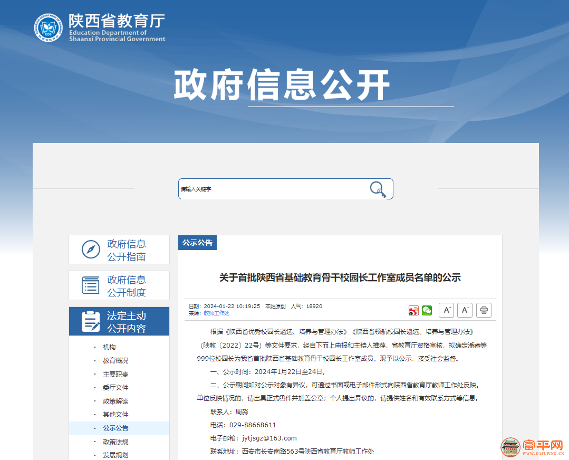The height and width of the screenshot is (460, 569).
Task: Click the article title about 骨干校园长工作室
Action: click(x=340, y=278)
